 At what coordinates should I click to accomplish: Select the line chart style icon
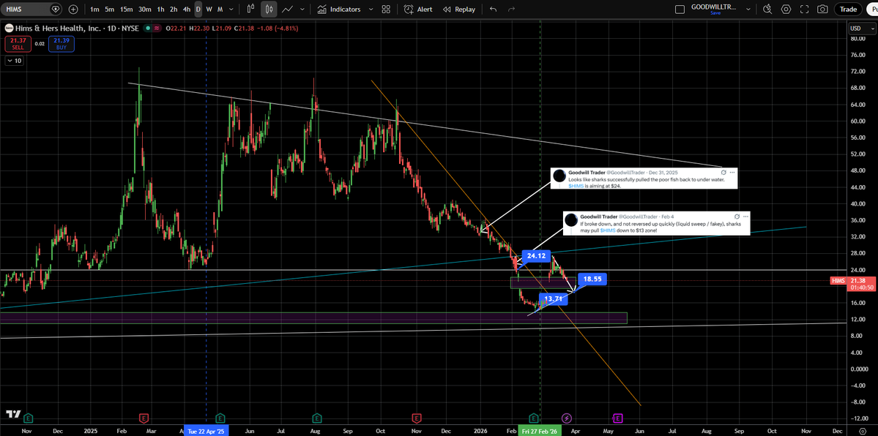[287, 10]
